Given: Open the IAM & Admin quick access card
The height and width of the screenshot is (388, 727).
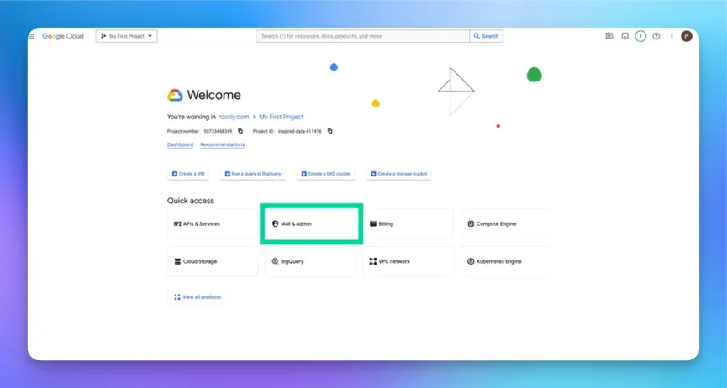Looking at the screenshot, I should pos(311,224).
